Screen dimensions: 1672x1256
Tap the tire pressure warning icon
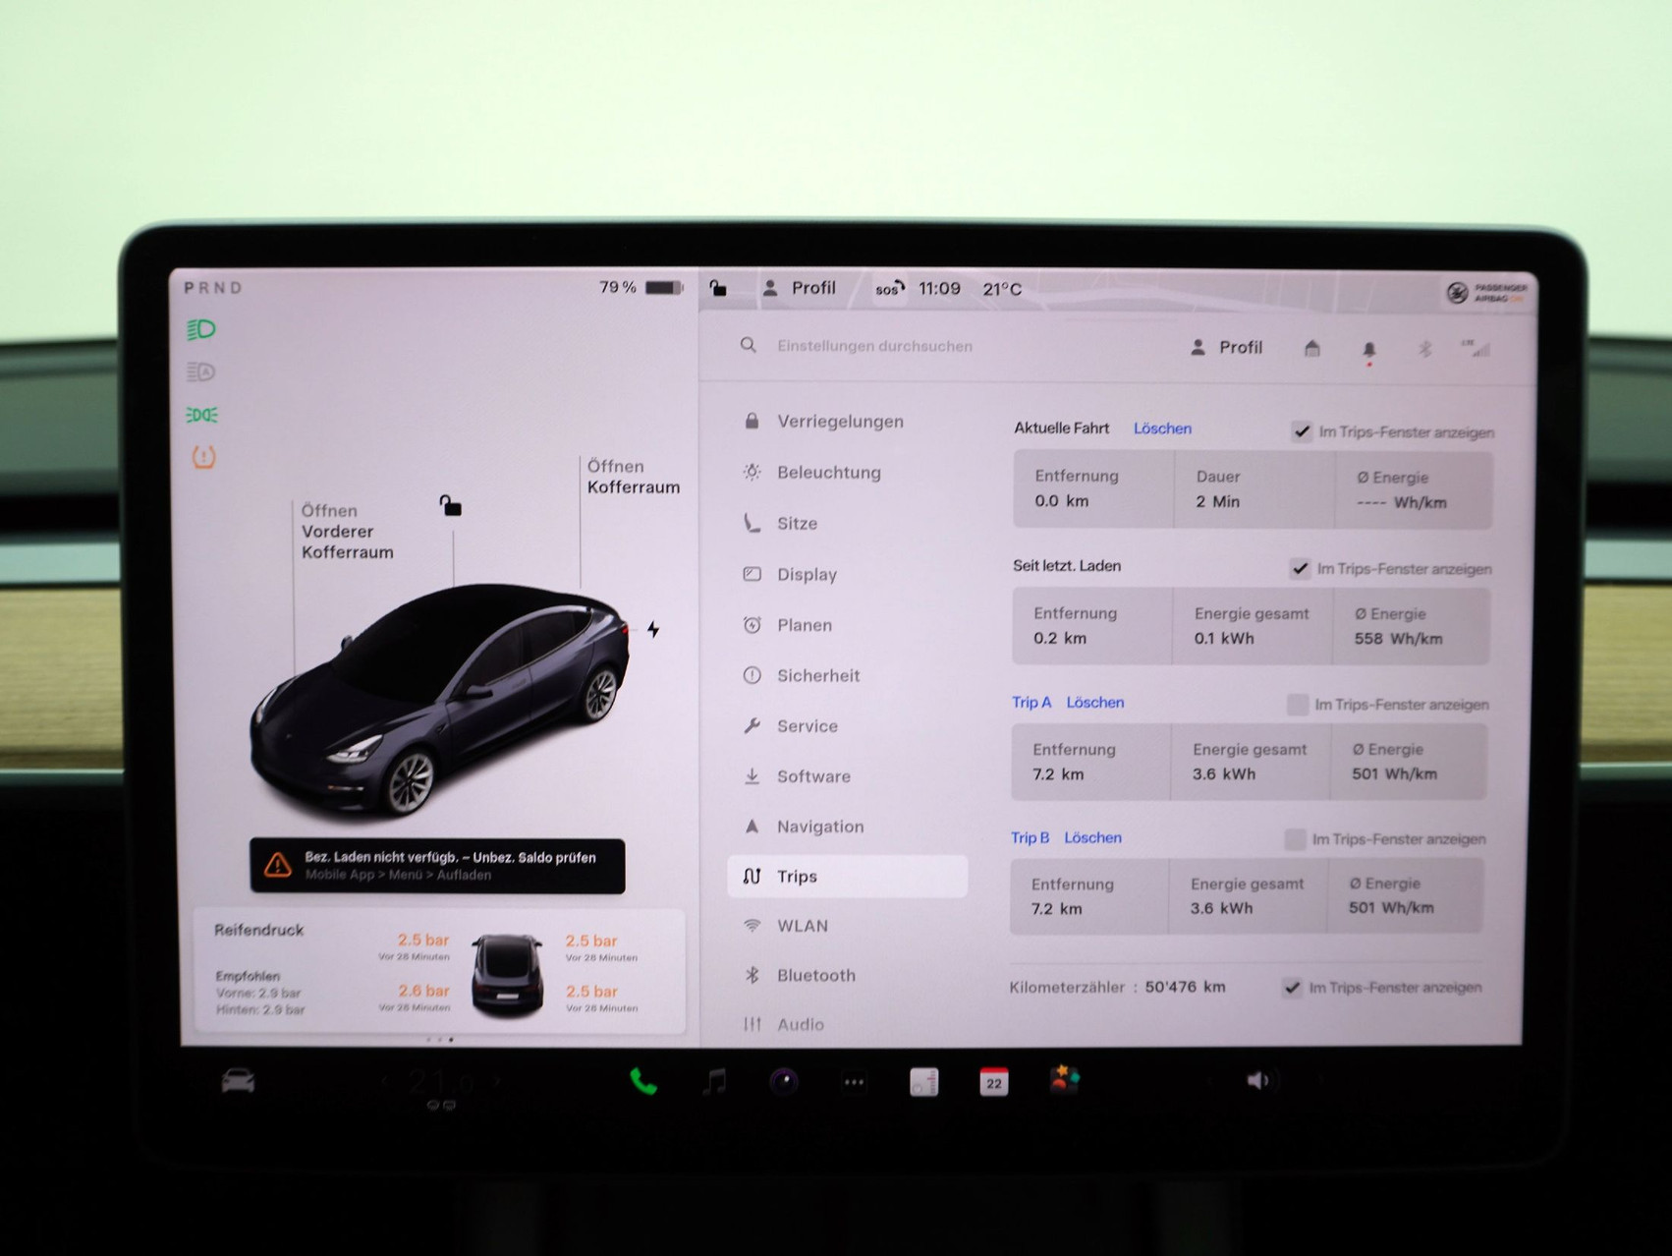coord(203,457)
